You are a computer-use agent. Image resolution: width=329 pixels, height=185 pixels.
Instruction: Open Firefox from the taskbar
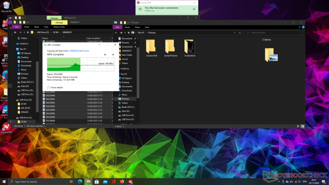(122, 181)
